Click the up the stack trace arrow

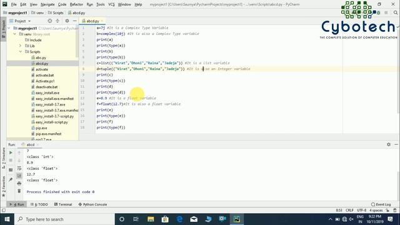(19, 152)
